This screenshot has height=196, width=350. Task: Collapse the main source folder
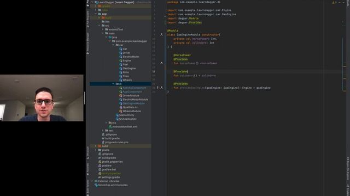(103, 33)
